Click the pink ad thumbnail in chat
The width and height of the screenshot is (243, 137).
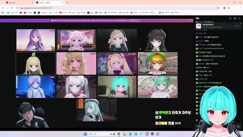[x=199, y=26]
